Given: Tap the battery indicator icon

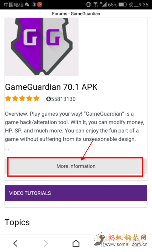Looking at the screenshot, I should pos(123,5).
